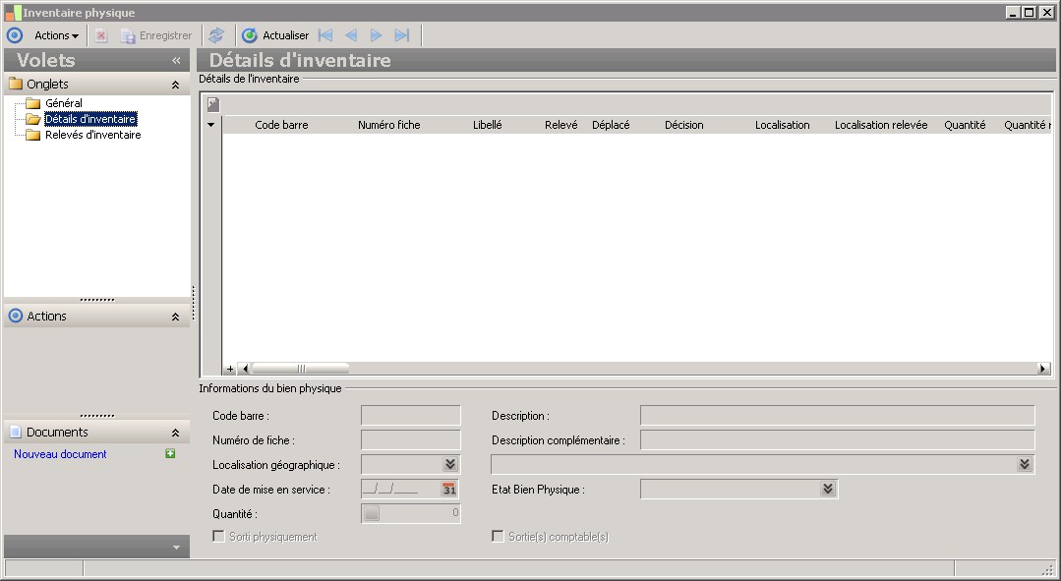The width and height of the screenshot is (1061, 581).
Task: Click the Description input field
Action: [838, 415]
